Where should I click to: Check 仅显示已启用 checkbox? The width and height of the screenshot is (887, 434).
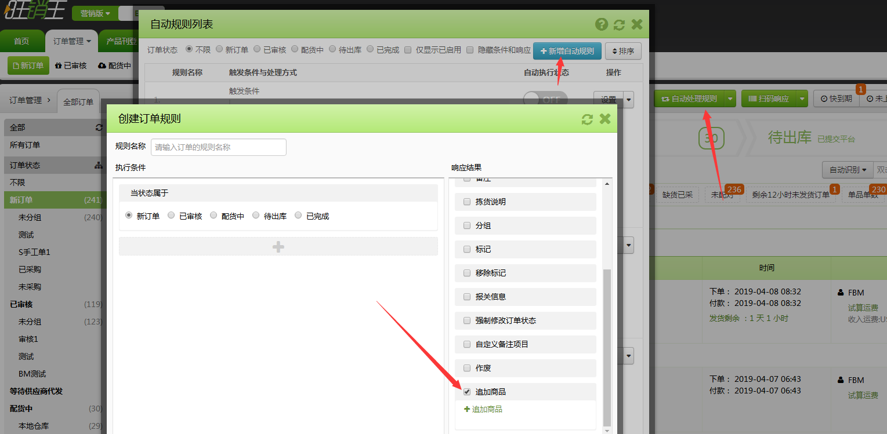point(408,50)
